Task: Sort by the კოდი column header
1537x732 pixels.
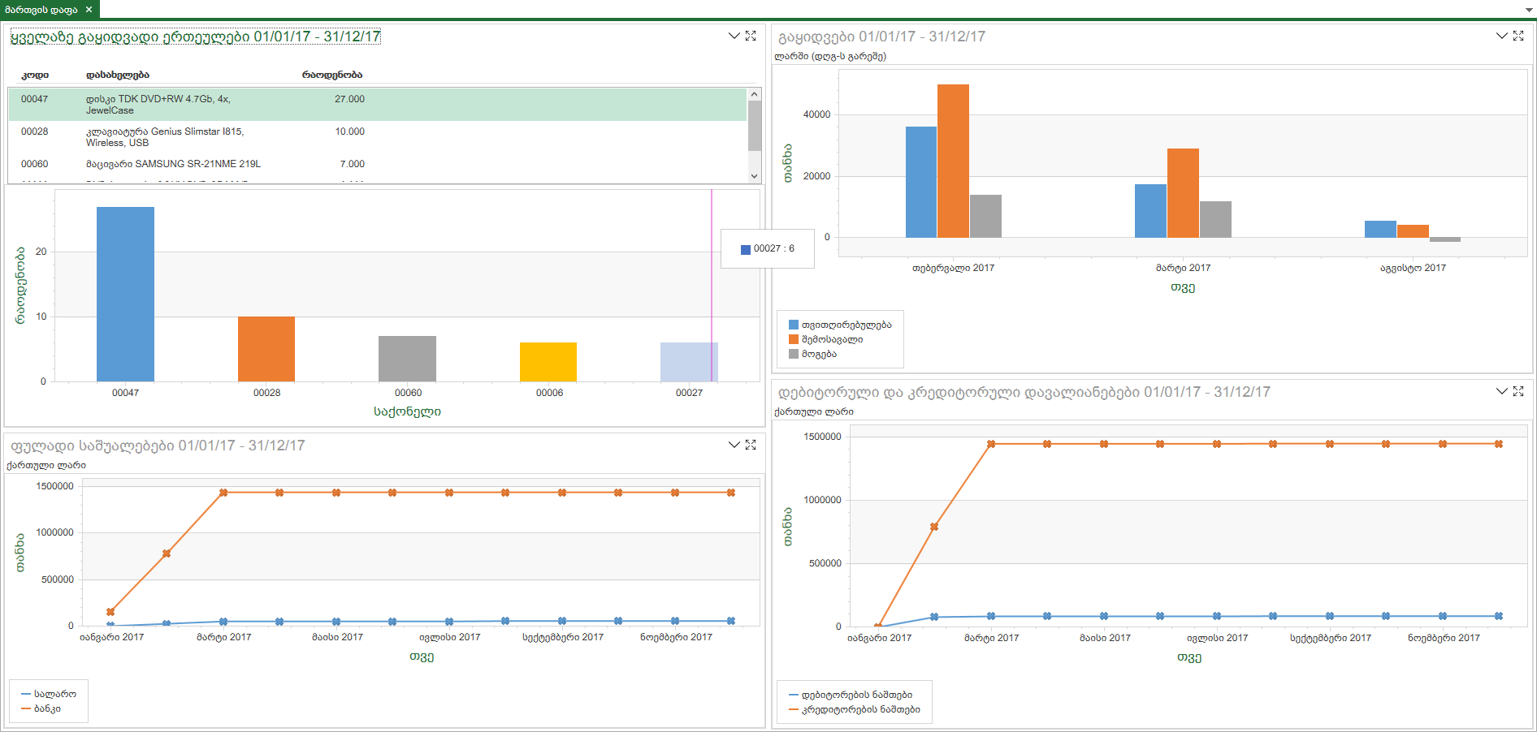Action: [35, 75]
